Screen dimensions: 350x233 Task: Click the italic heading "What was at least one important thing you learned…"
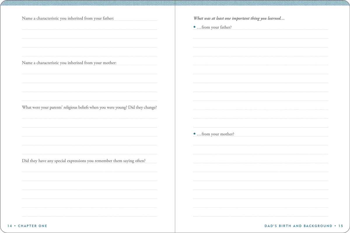coord(239,18)
